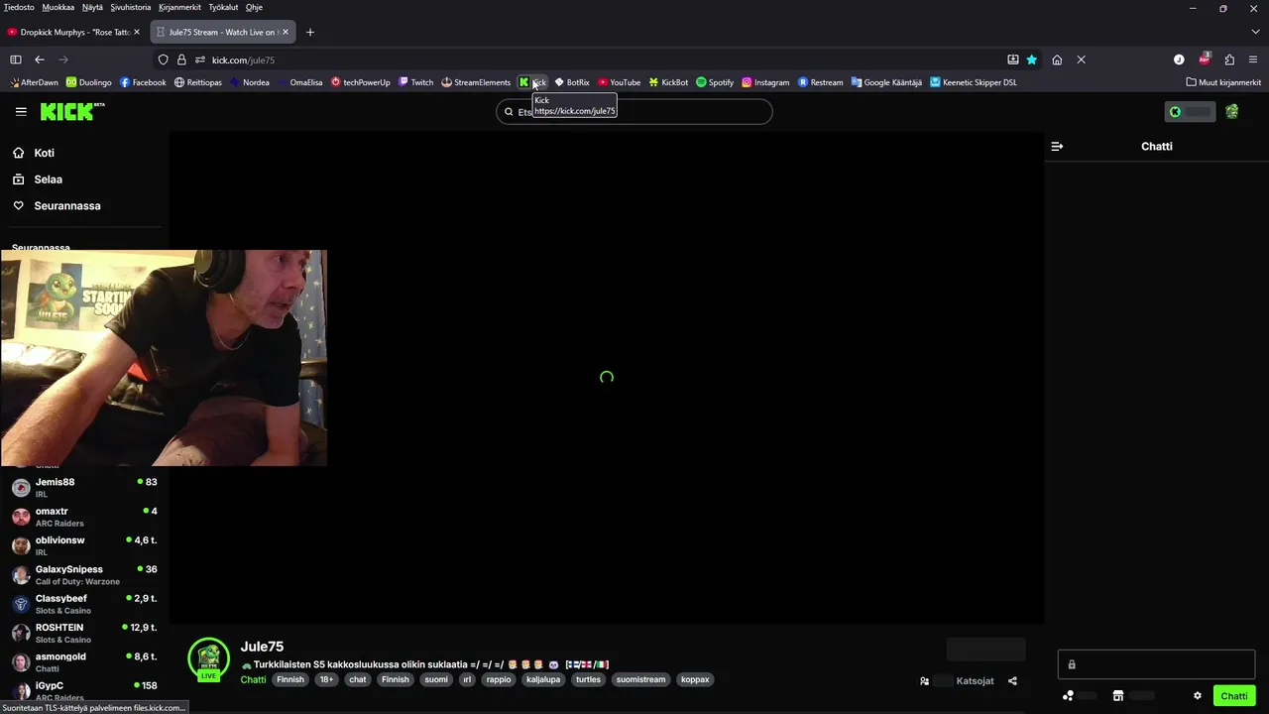Open the Firefox application menu
Screen dimensions: 1269x714
tap(1254, 59)
